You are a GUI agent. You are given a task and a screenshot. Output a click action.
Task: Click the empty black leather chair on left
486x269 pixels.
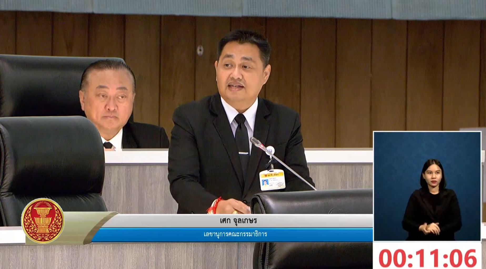click(x=50, y=163)
